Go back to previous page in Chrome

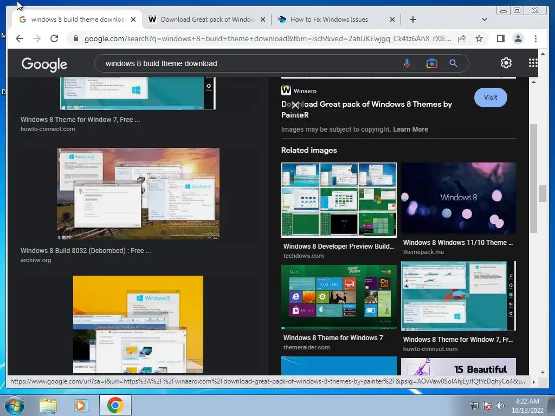pyautogui.click(x=20, y=38)
